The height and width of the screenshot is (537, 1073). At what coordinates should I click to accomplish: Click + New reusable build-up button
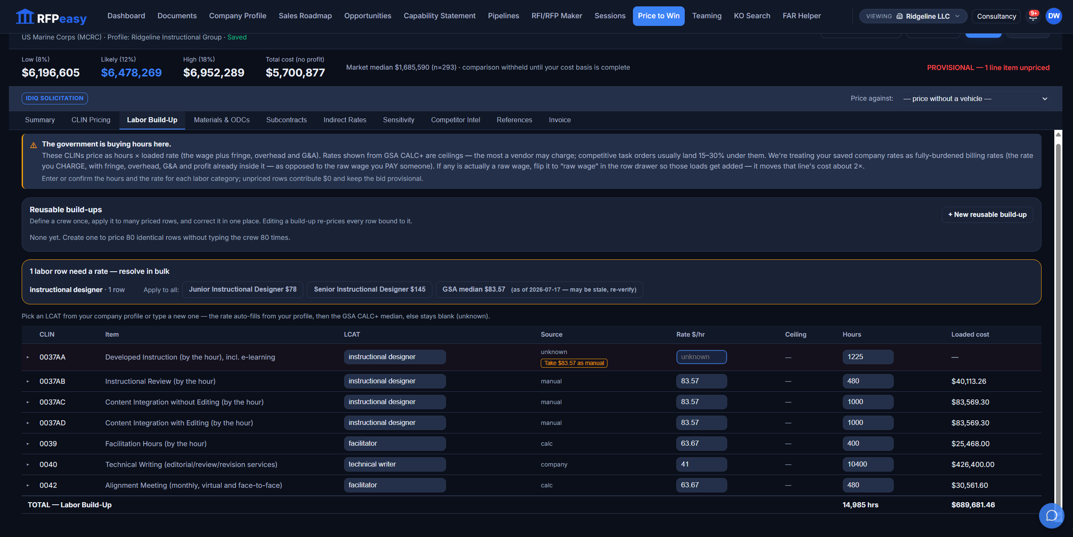point(987,214)
